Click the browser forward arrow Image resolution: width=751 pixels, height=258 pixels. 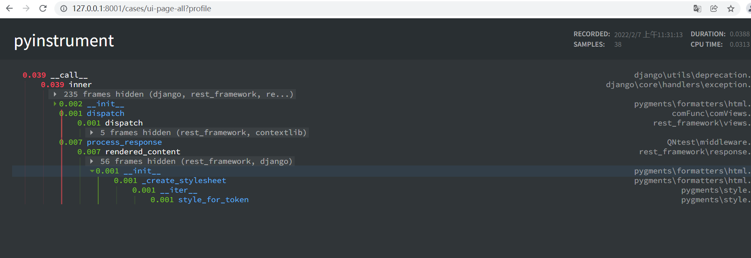point(26,8)
